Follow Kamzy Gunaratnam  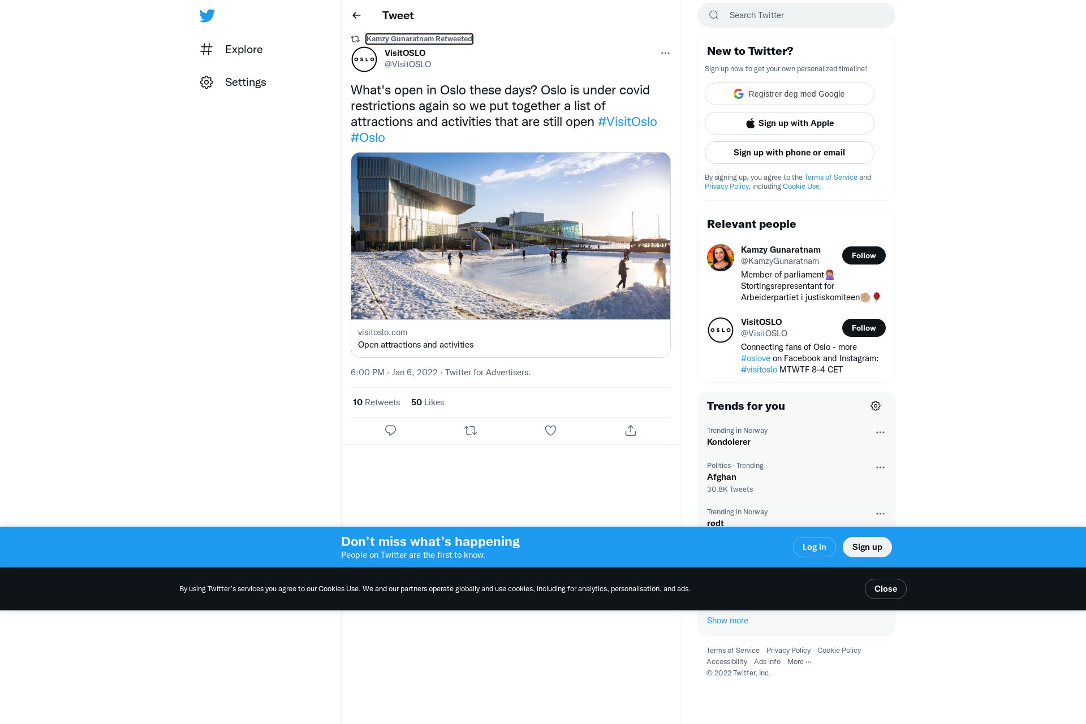(x=864, y=255)
